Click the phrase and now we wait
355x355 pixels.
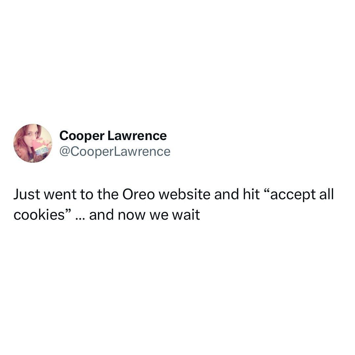[144, 215]
